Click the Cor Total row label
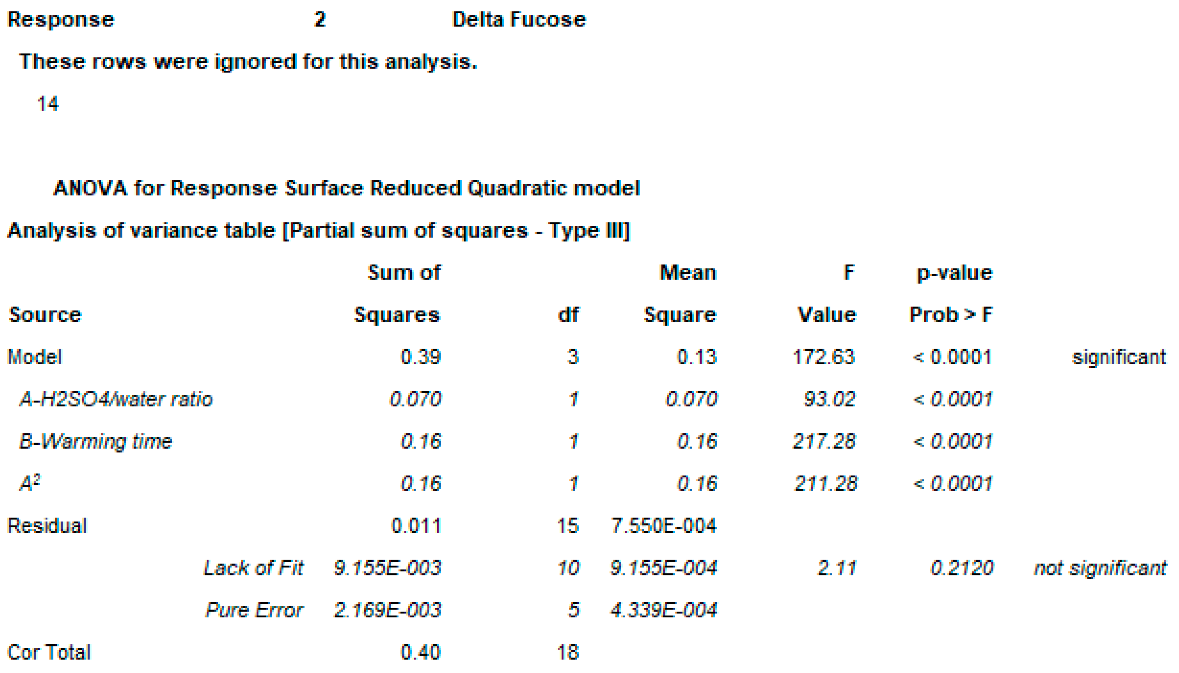Viewport: 1179px width, 673px height. pyautogui.click(x=49, y=652)
